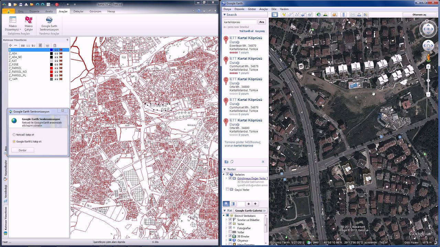Viewport: 440px width, 247px height.
Task: Open Makro Düzenleyici tool in Netcad ribbon
Action: [13, 23]
